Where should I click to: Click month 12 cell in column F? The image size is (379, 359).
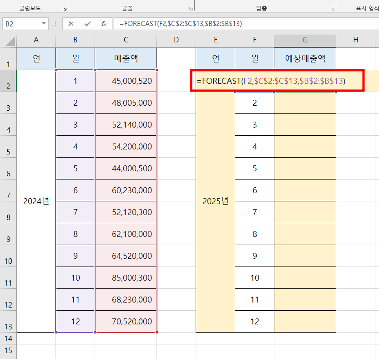click(x=254, y=322)
